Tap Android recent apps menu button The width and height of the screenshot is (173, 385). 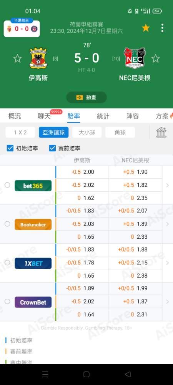(x=45, y=374)
